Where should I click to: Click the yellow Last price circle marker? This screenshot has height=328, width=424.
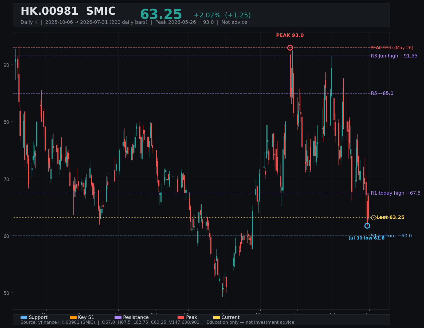[374, 218]
